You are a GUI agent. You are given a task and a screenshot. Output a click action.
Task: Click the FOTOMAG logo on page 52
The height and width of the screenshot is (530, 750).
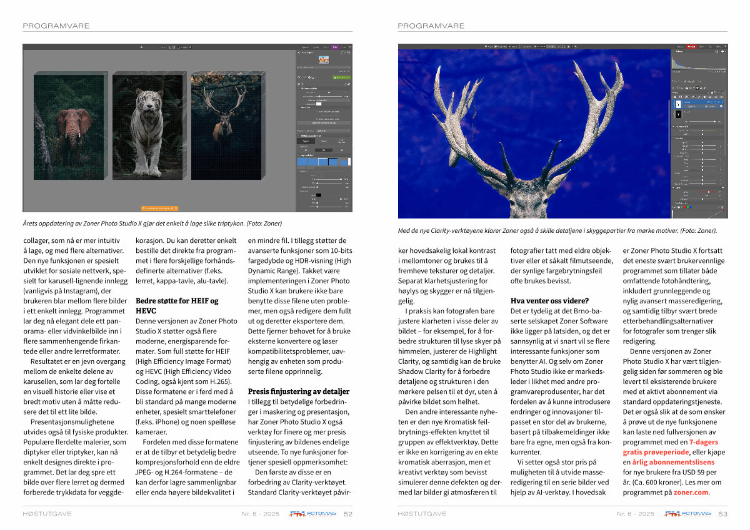312,514
